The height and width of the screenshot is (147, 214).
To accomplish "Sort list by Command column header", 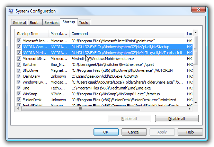I will click(x=127, y=34).
